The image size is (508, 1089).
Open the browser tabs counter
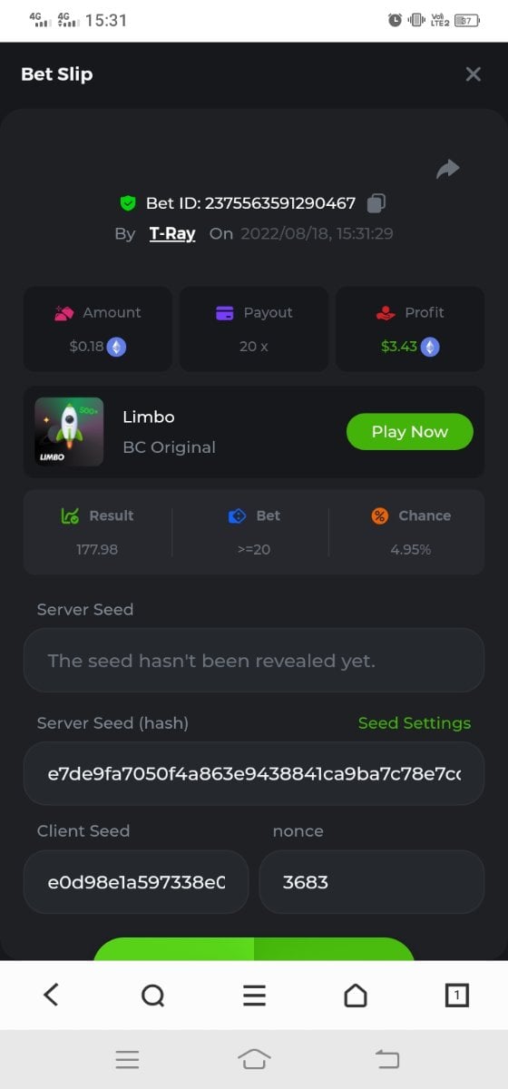[x=457, y=996]
